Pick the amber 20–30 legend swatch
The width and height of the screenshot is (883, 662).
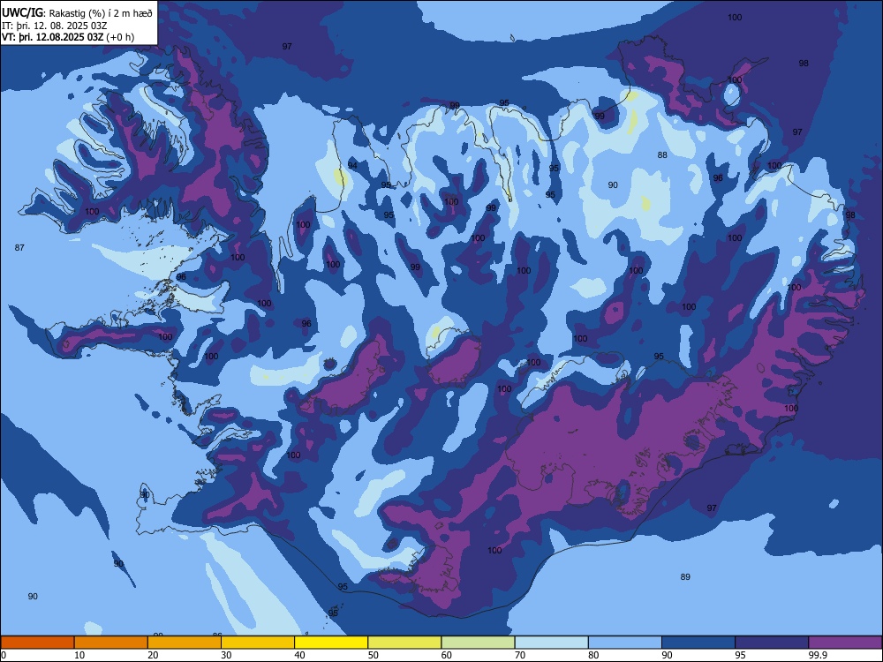coord(185,643)
